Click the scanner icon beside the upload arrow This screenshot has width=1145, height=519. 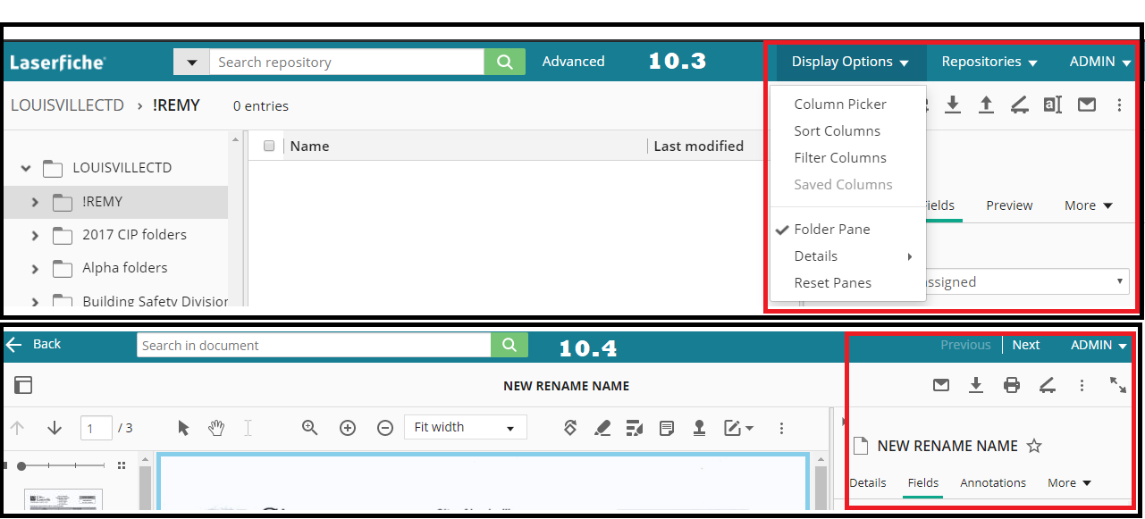tap(1019, 105)
